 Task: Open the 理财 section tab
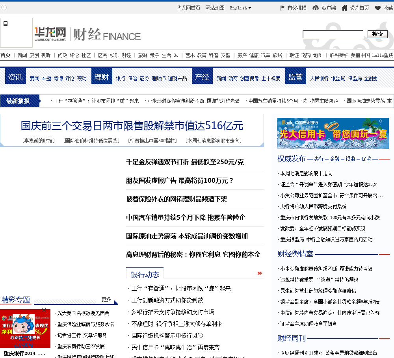click(x=102, y=77)
